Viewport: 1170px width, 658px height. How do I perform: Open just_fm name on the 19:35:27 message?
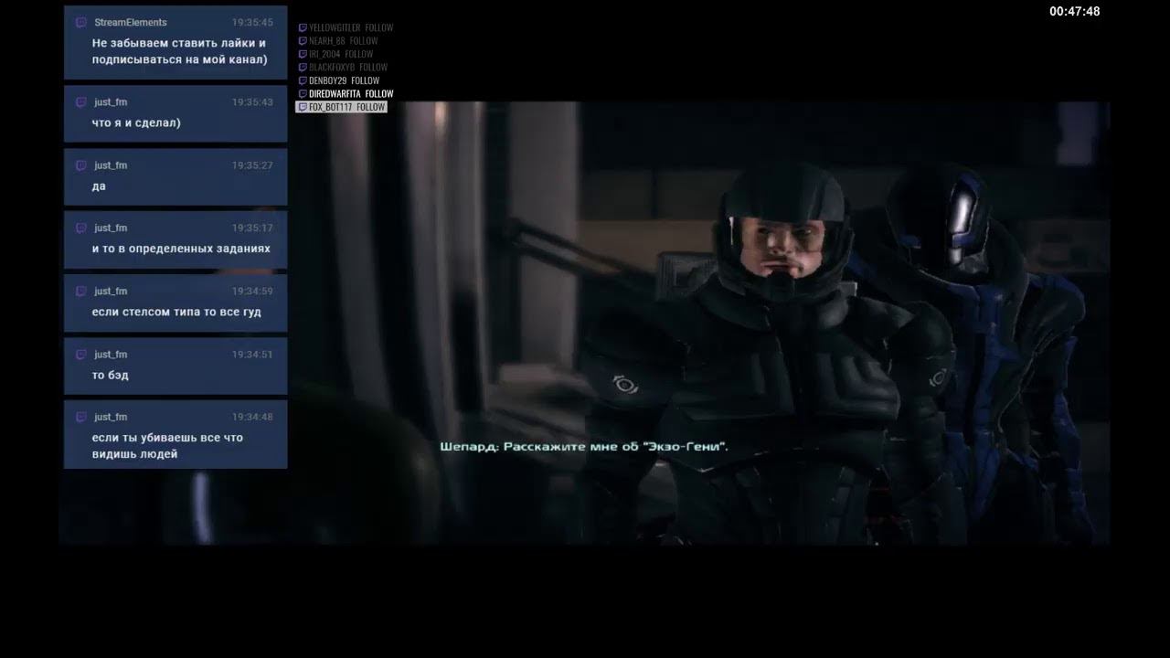[x=111, y=165]
